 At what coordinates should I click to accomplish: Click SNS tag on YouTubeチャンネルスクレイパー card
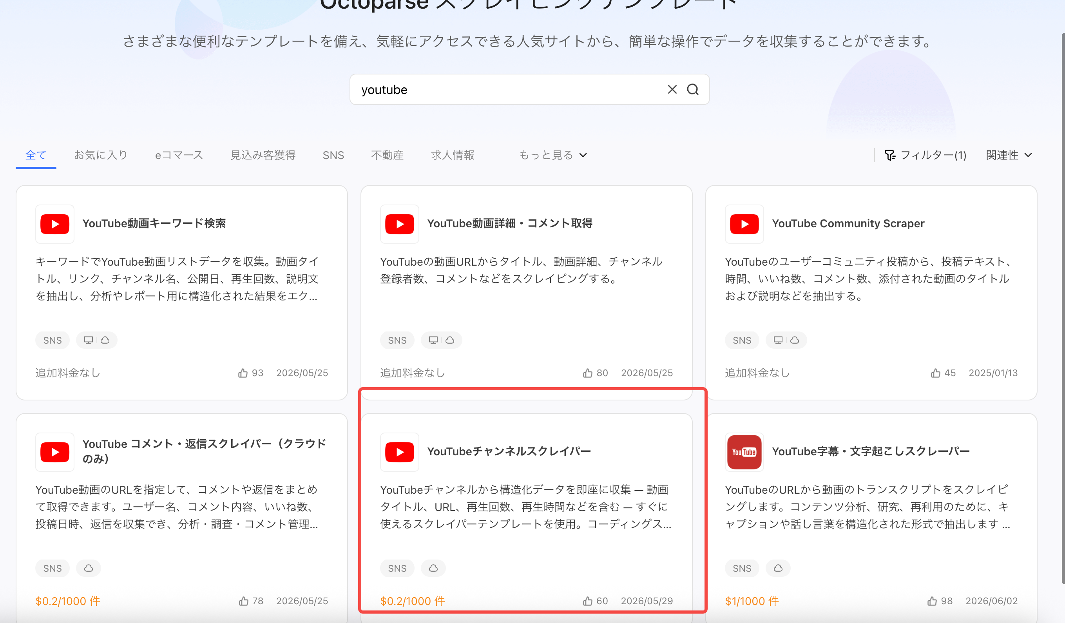pos(397,569)
